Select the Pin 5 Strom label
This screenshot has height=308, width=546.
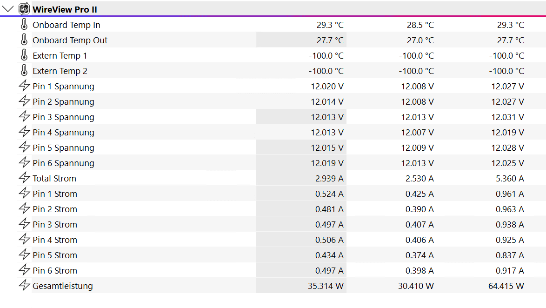[x=55, y=255]
